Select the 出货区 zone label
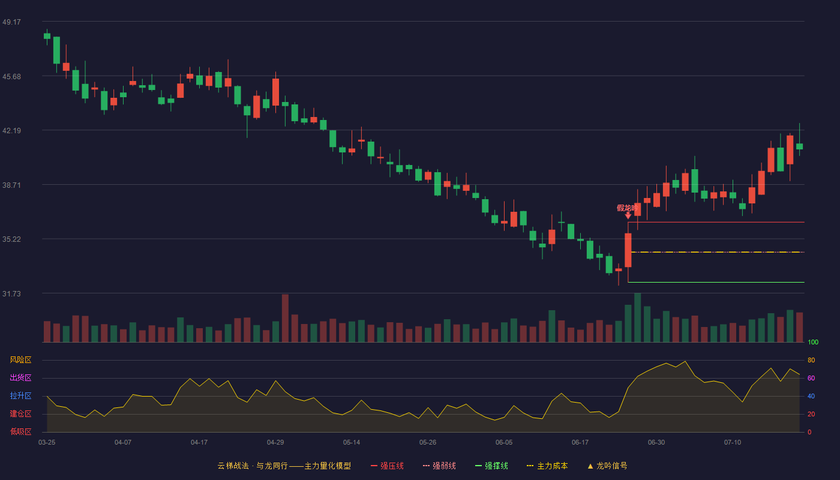840x480 pixels. pyautogui.click(x=20, y=378)
